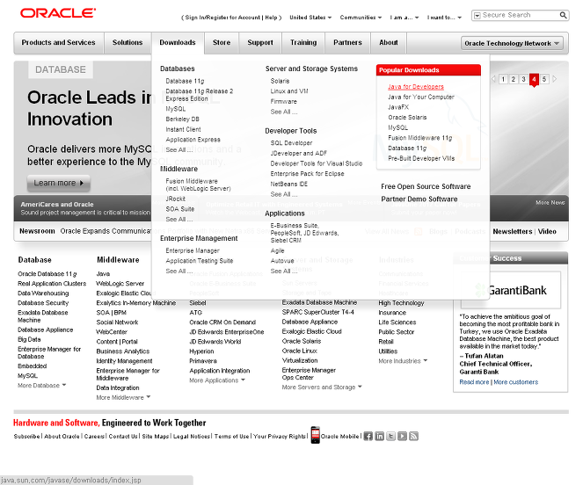Expand More Database list
The height and width of the screenshot is (485, 583).
pos(42,386)
